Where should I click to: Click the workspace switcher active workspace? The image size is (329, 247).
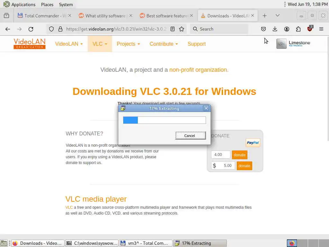pyautogui.click(x=292, y=243)
